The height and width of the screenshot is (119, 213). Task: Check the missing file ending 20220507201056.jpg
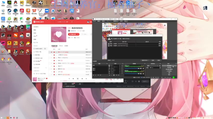109,44
